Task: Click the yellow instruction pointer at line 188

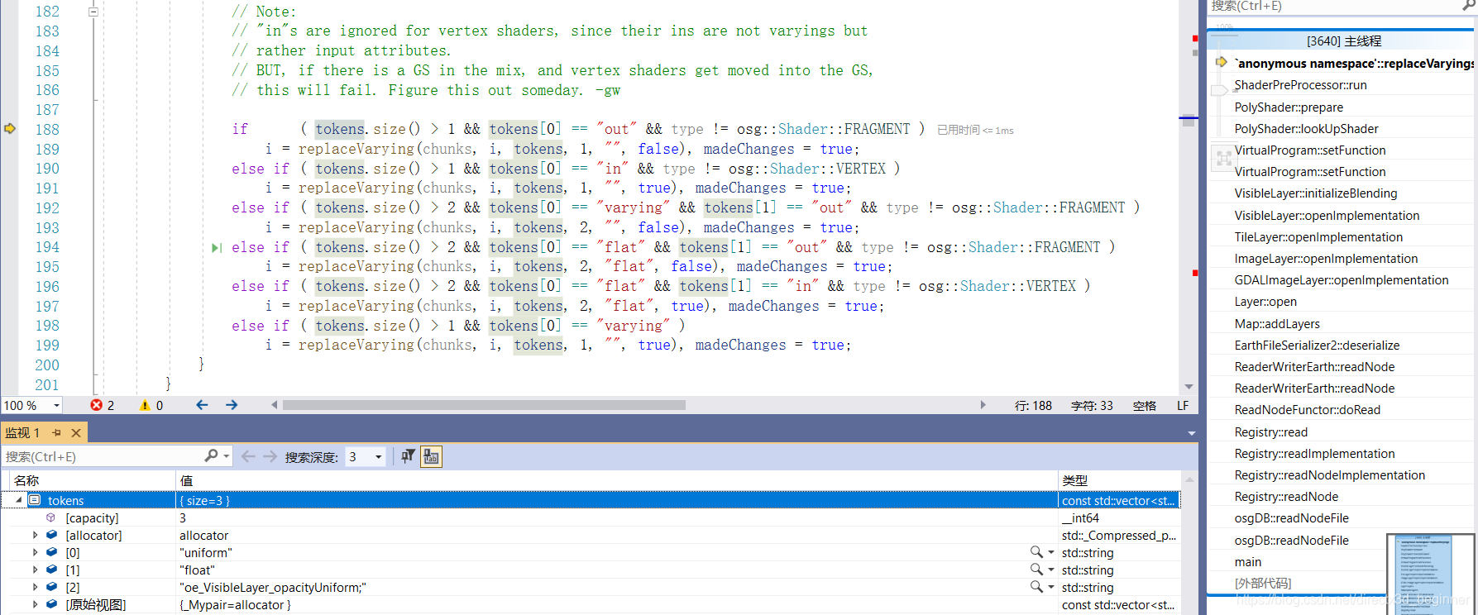Action: click(10, 129)
